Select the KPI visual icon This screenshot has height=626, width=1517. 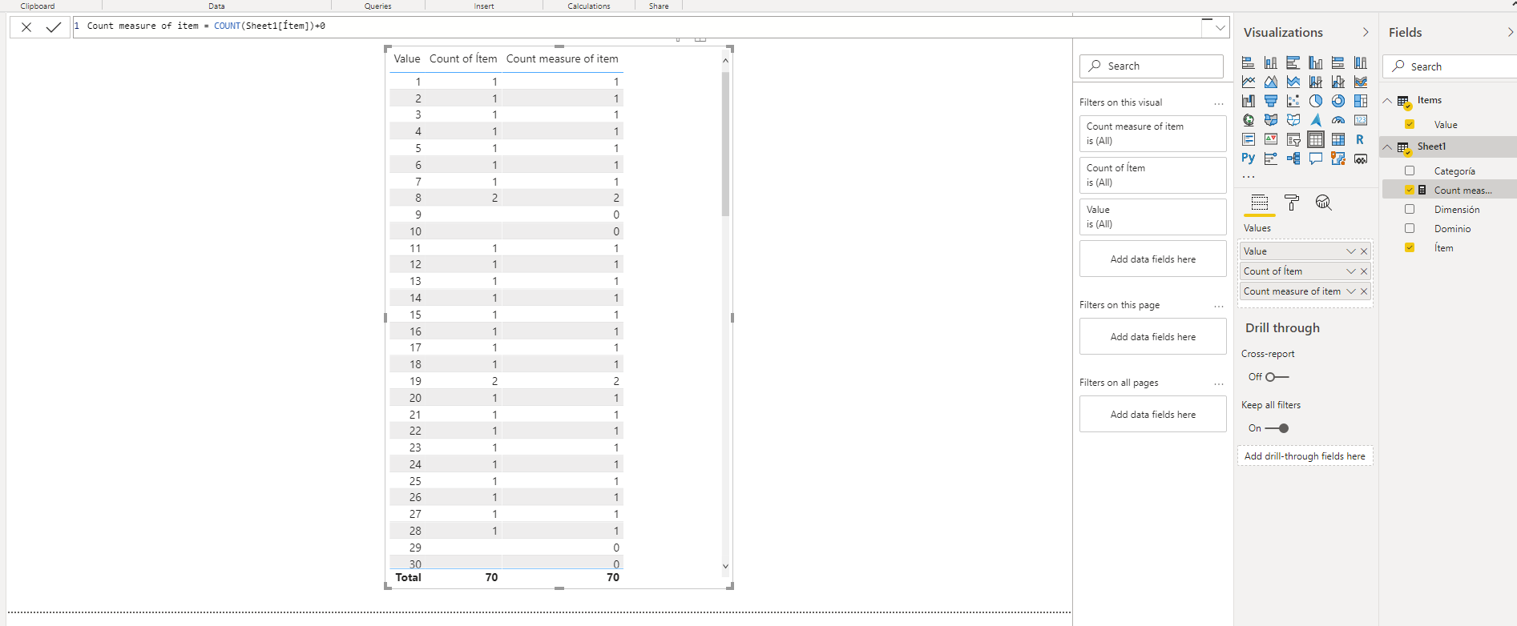click(1271, 139)
